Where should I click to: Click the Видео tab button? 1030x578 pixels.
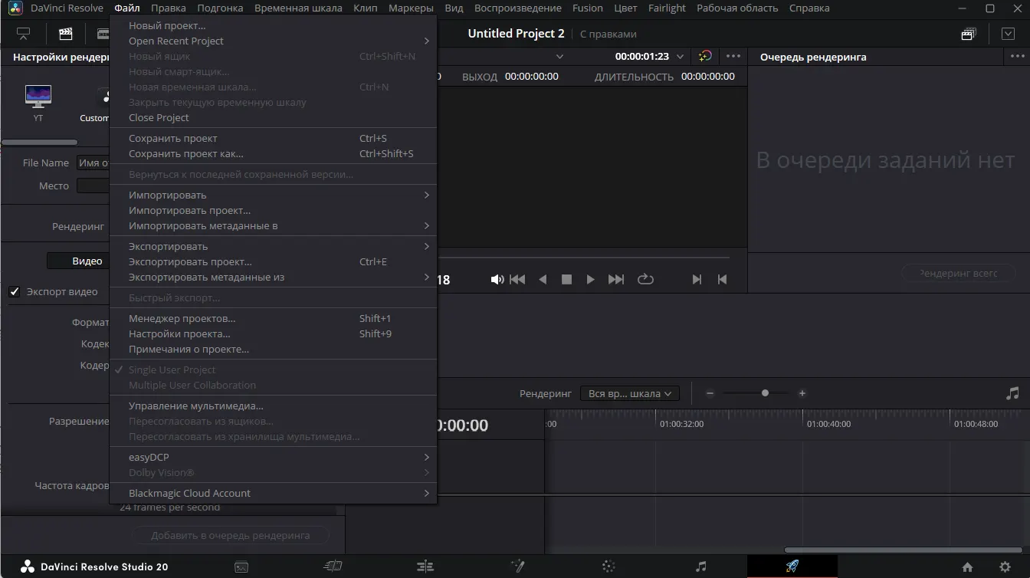pos(87,261)
